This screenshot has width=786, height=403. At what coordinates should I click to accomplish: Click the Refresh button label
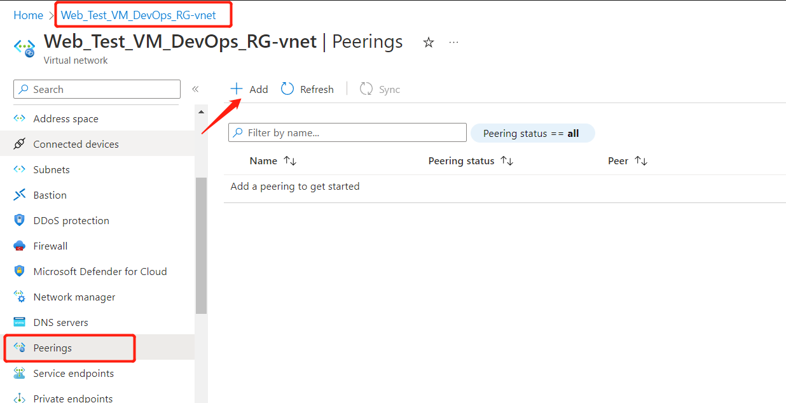[317, 89]
